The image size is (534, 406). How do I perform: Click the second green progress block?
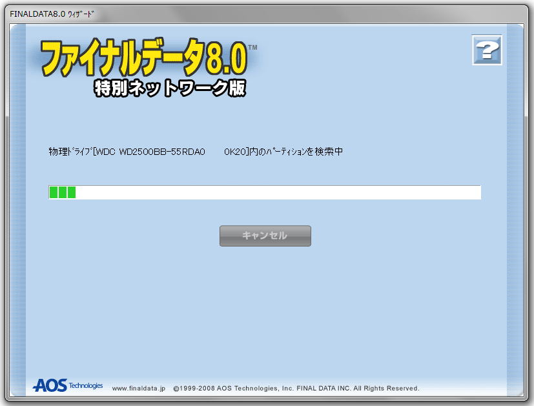coord(63,192)
